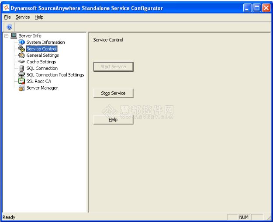The width and height of the screenshot is (273, 222).
Task: Click the Server Info computer icon
Action: tap(14, 35)
